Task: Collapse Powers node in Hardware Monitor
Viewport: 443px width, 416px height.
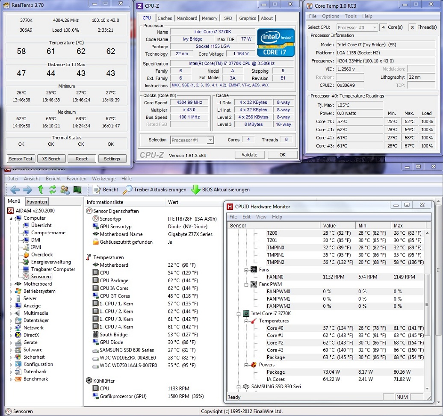Action: (246, 365)
